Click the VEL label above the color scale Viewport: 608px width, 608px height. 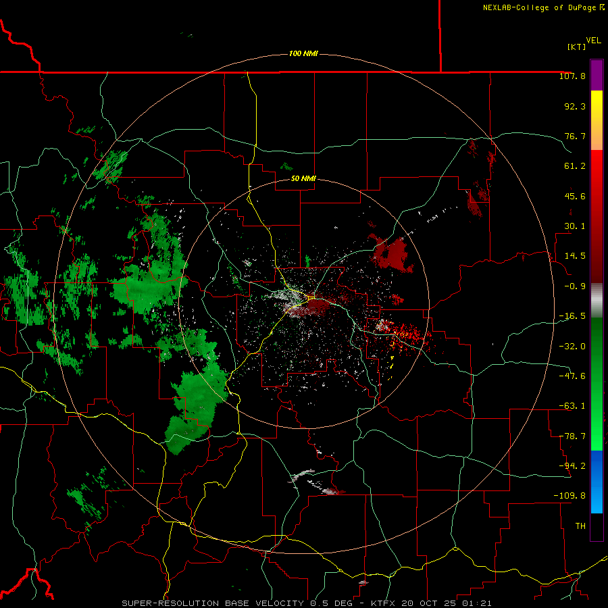tap(593, 41)
